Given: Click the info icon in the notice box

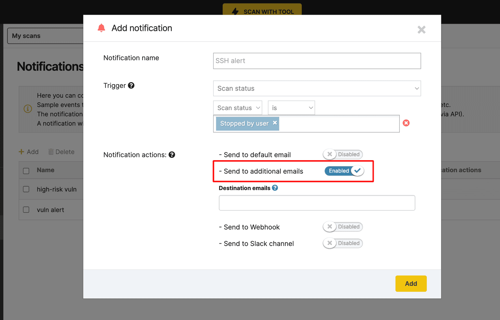Looking at the screenshot, I should pos(28,109).
